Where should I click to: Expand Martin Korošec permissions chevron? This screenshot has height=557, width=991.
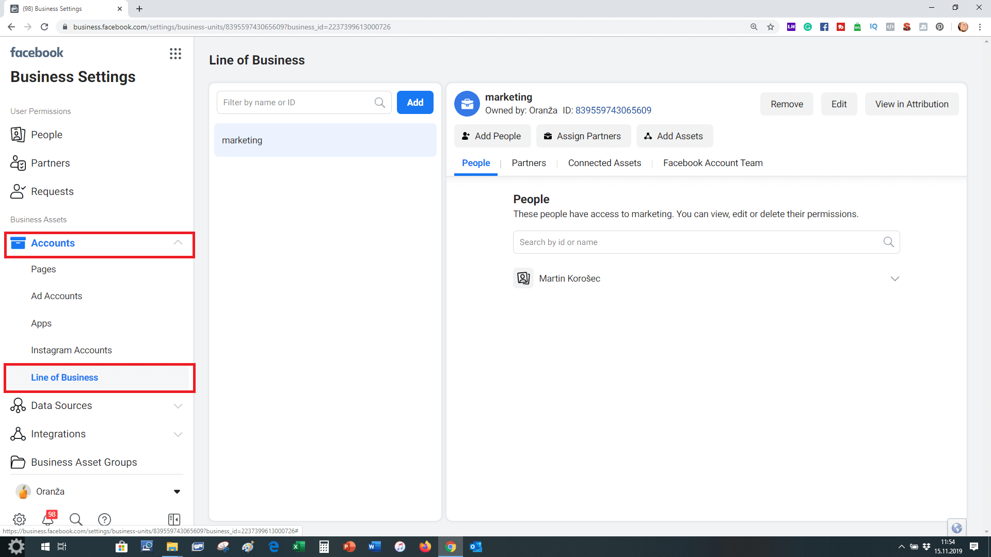click(x=894, y=278)
